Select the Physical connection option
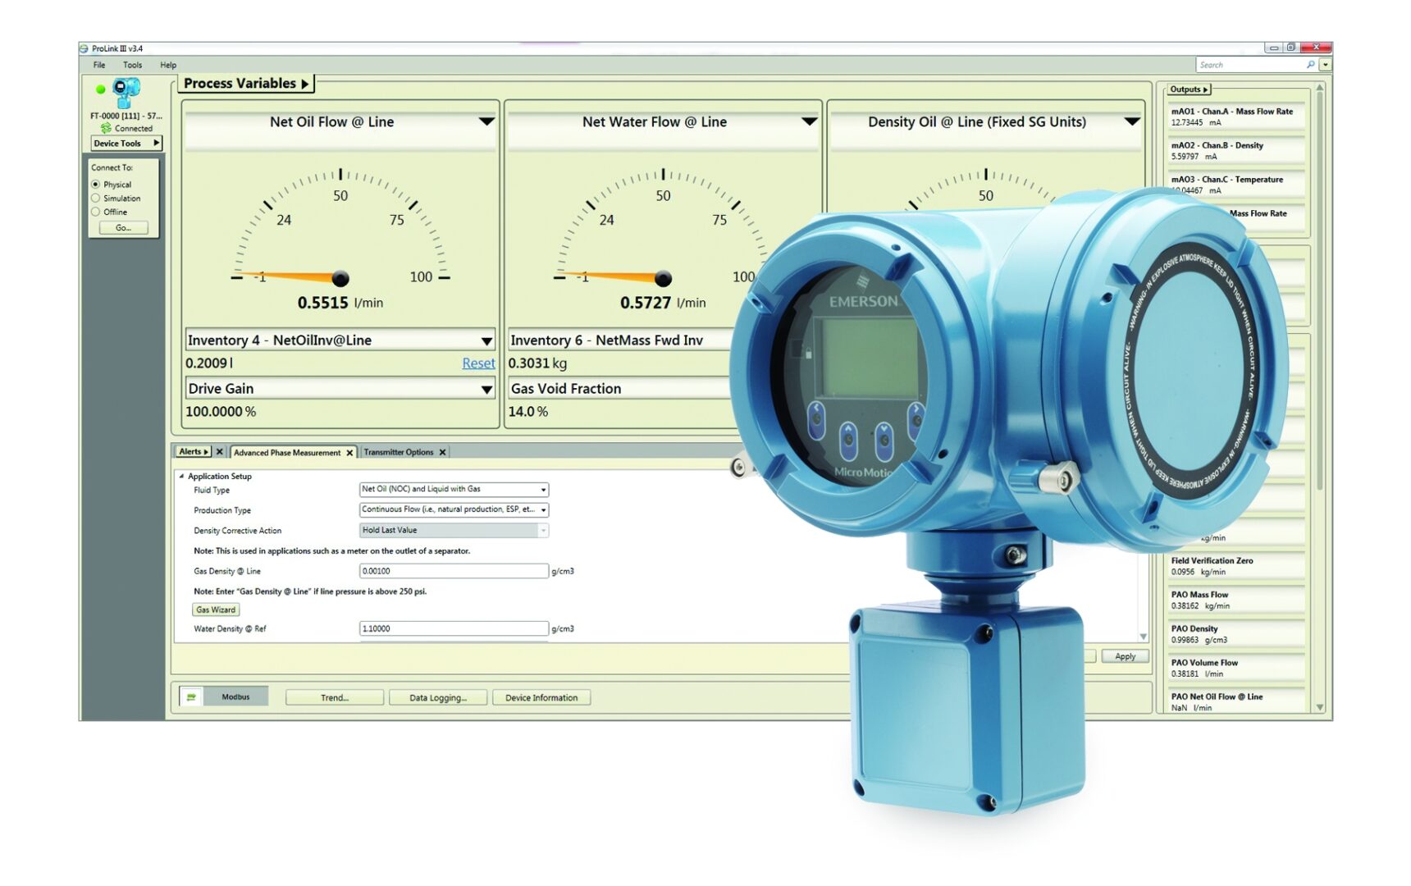This screenshot has width=1411, height=886. (x=96, y=185)
